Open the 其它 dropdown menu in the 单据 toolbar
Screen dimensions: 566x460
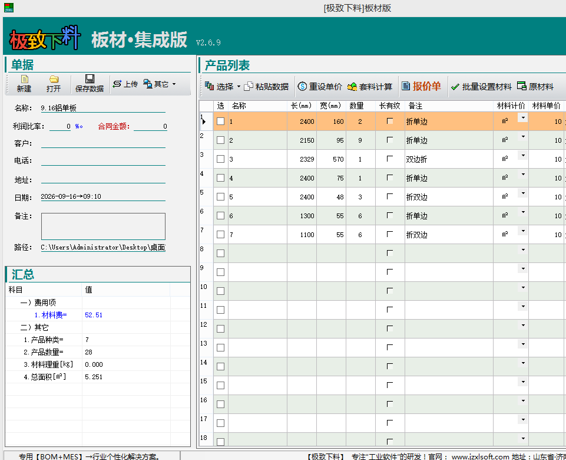(160, 84)
